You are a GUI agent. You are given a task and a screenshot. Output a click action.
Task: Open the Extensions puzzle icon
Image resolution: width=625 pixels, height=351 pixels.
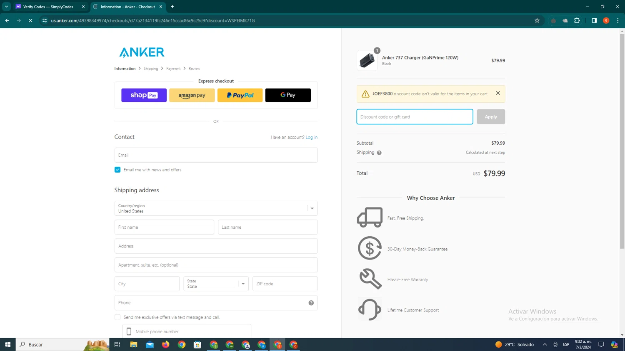click(x=577, y=20)
